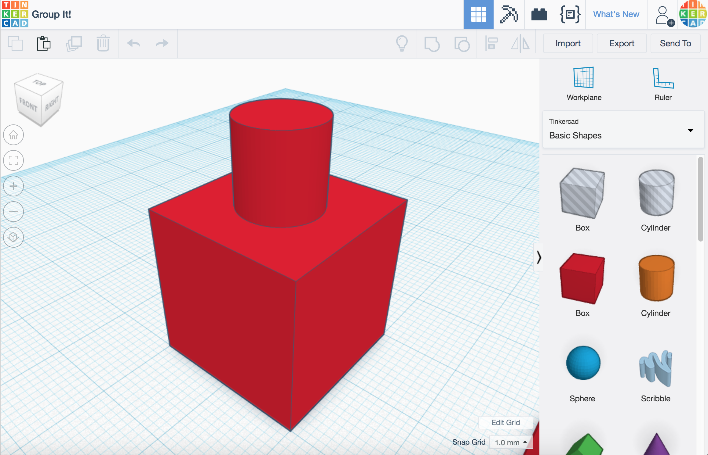Click the Ungroup shapes icon
708x455 pixels.
click(x=462, y=44)
